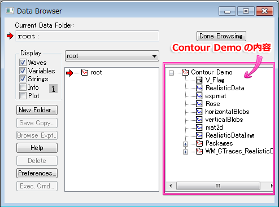Select the RealisticDataImg item text
279x207 pixels.
tap(230, 135)
